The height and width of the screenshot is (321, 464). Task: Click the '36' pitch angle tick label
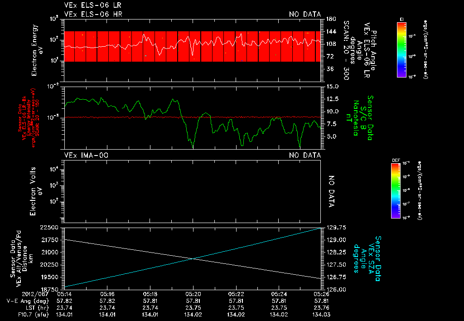[329, 69]
